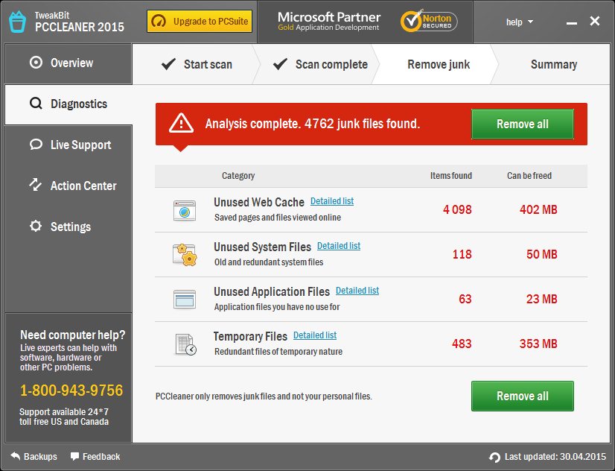Click the Action Center arrows icon

[x=36, y=185]
